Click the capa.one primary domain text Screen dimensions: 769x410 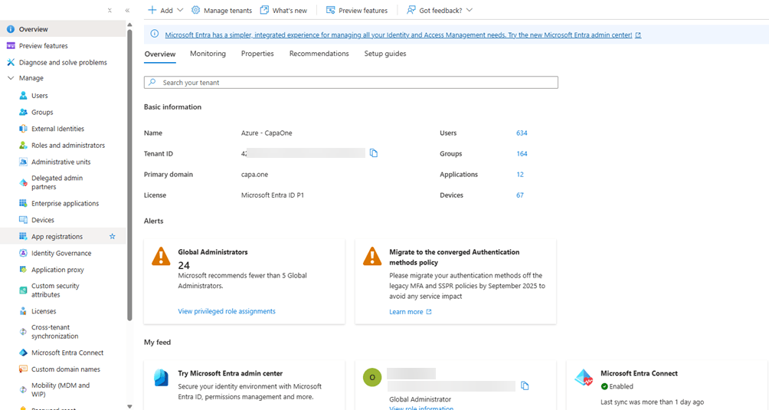(x=254, y=174)
